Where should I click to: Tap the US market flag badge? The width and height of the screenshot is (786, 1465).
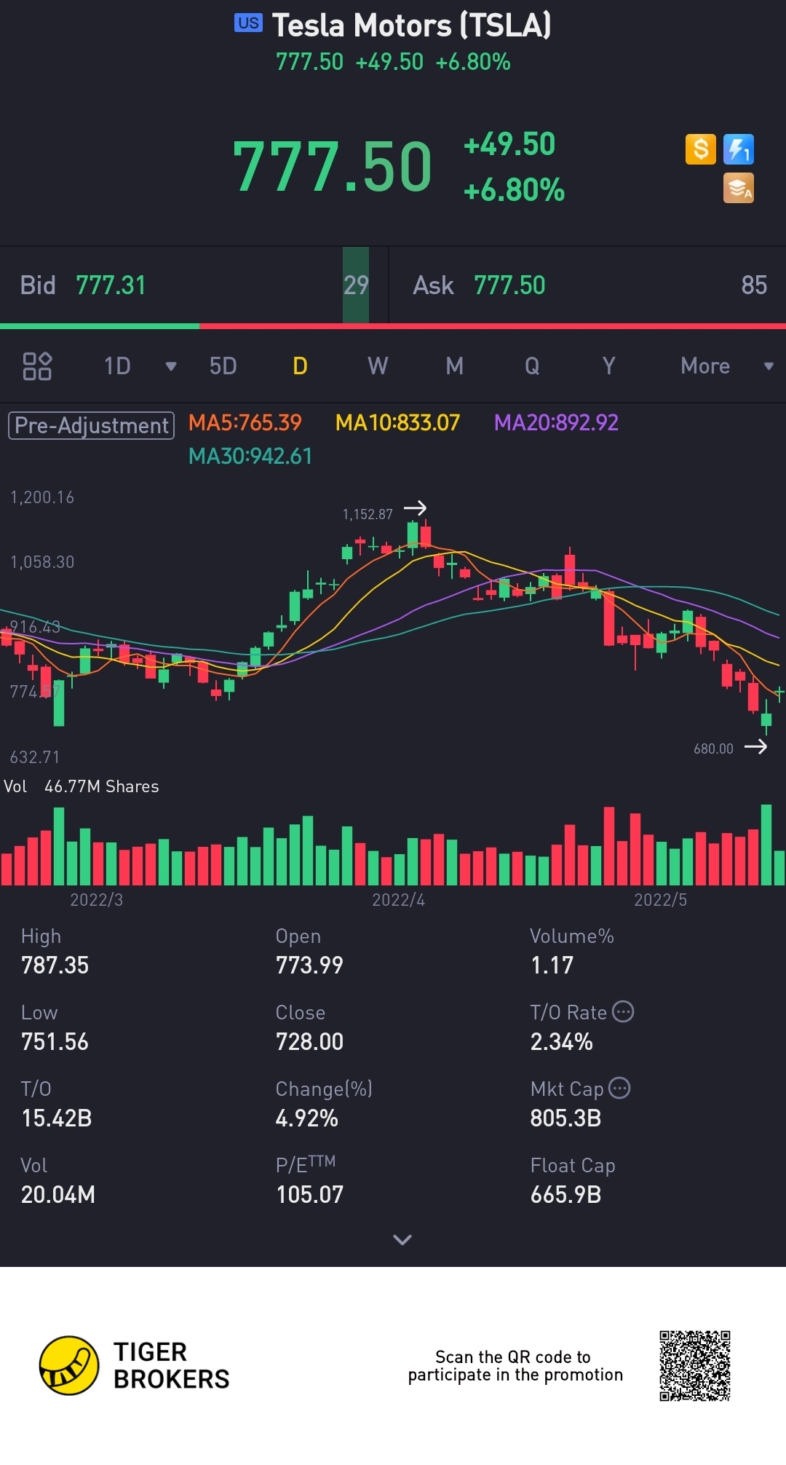(x=248, y=23)
